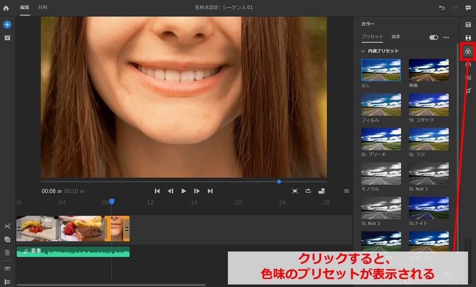Select the SL フジ preset thumbnail
The width and height of the screenshot is (476, 287).
point(429,139)
